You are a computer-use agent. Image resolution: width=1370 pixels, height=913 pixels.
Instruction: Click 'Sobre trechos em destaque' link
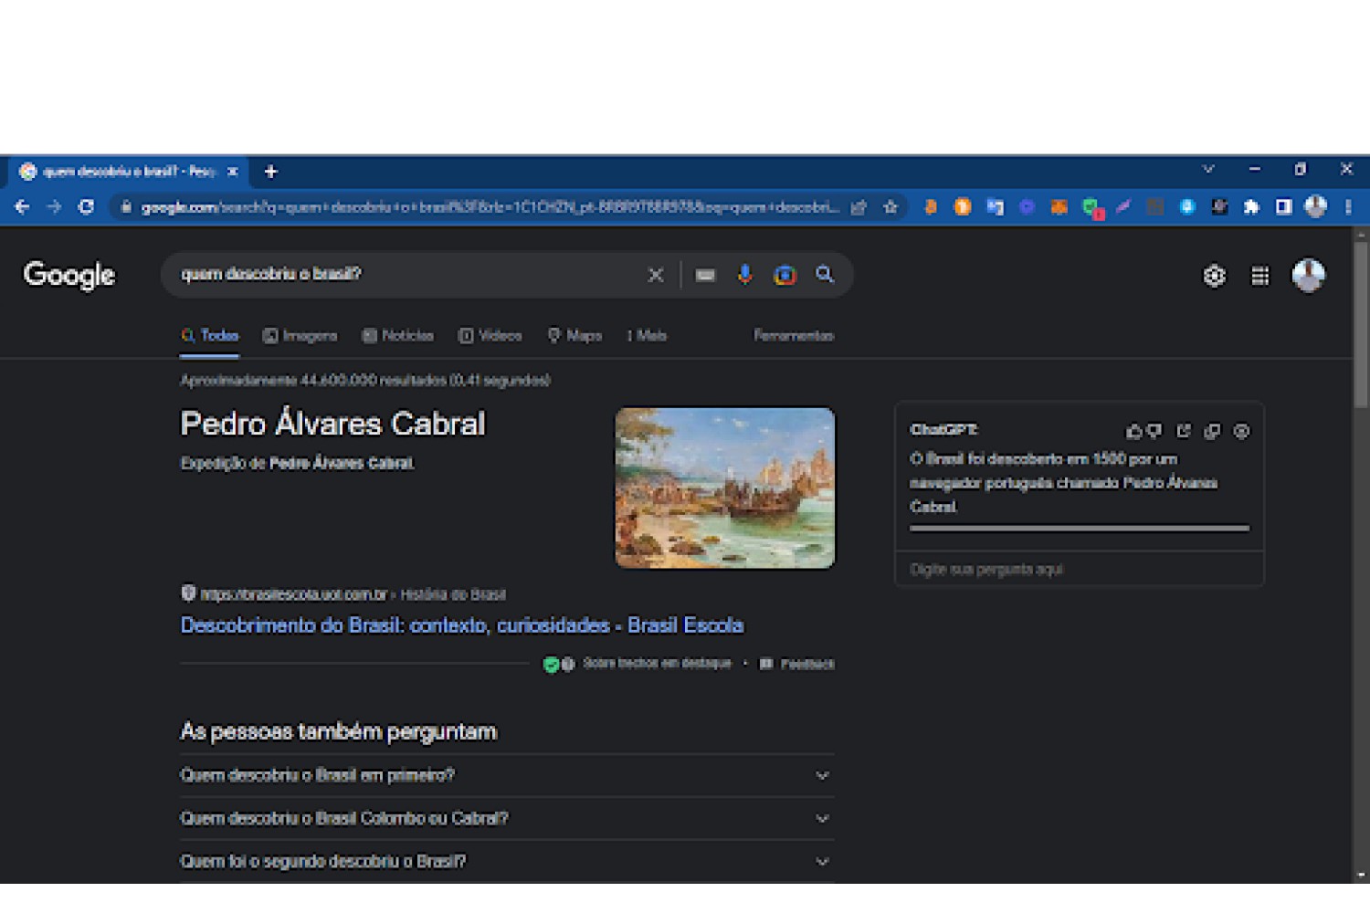point(657,664)
